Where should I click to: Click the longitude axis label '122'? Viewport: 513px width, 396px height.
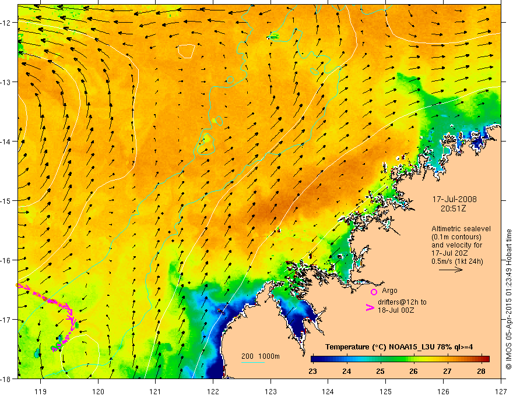[x=213, y=391]
